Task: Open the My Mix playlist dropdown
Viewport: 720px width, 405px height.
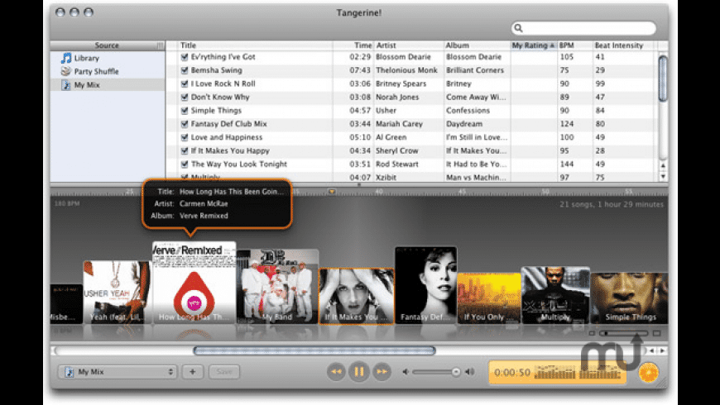Action: (118, 371)
